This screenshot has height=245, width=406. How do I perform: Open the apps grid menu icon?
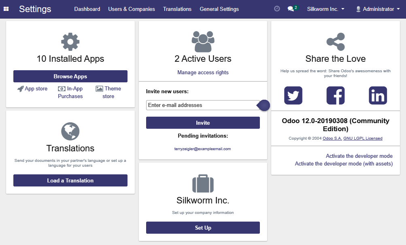pos(6,9)
